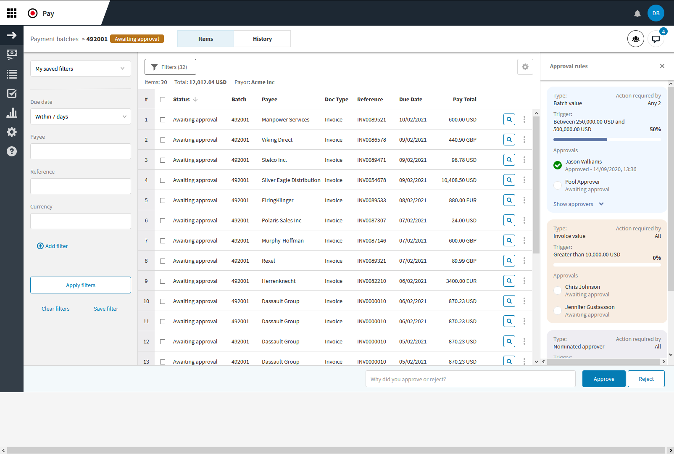The height and width of the screenshot is (454, 674).
Task: Open the three-dot menu on the Rexel row
Action: [524, 261]
